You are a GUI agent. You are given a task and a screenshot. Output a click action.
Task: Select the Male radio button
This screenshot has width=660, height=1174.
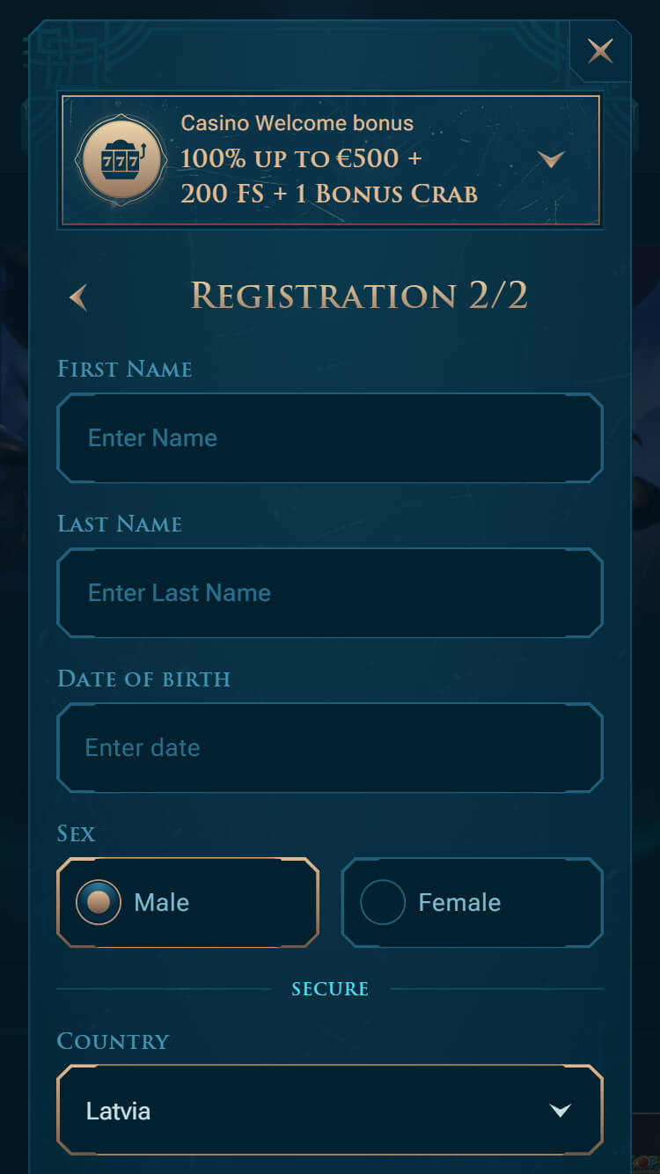tap(99, 903)
